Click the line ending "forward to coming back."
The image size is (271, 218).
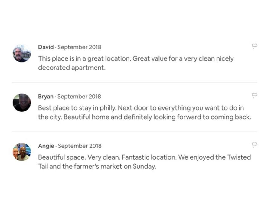(x=144, y=117)
